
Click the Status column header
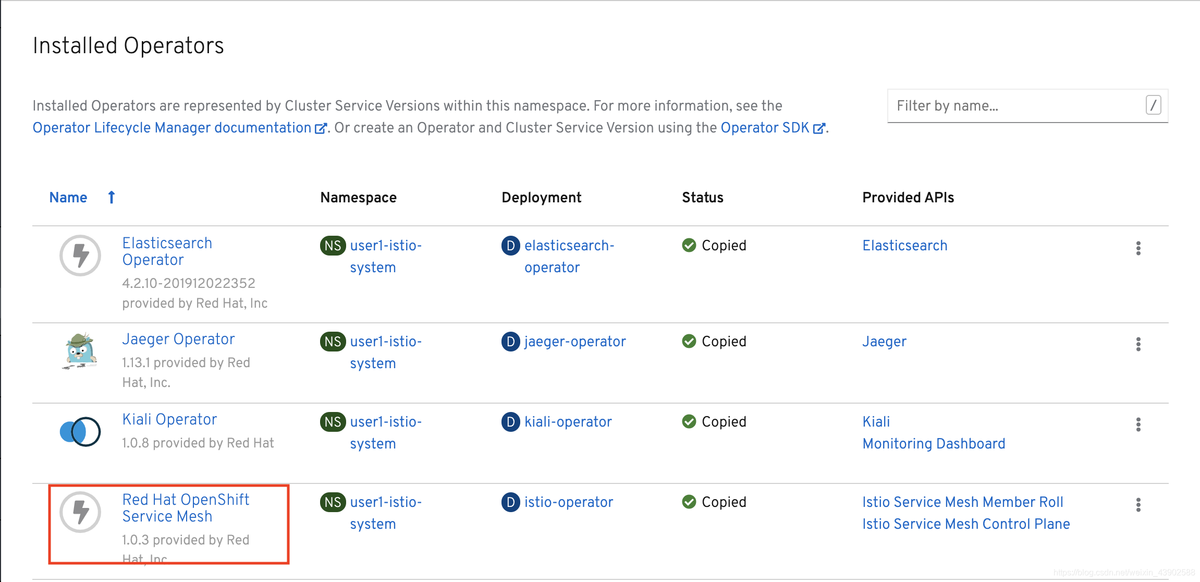703,198
